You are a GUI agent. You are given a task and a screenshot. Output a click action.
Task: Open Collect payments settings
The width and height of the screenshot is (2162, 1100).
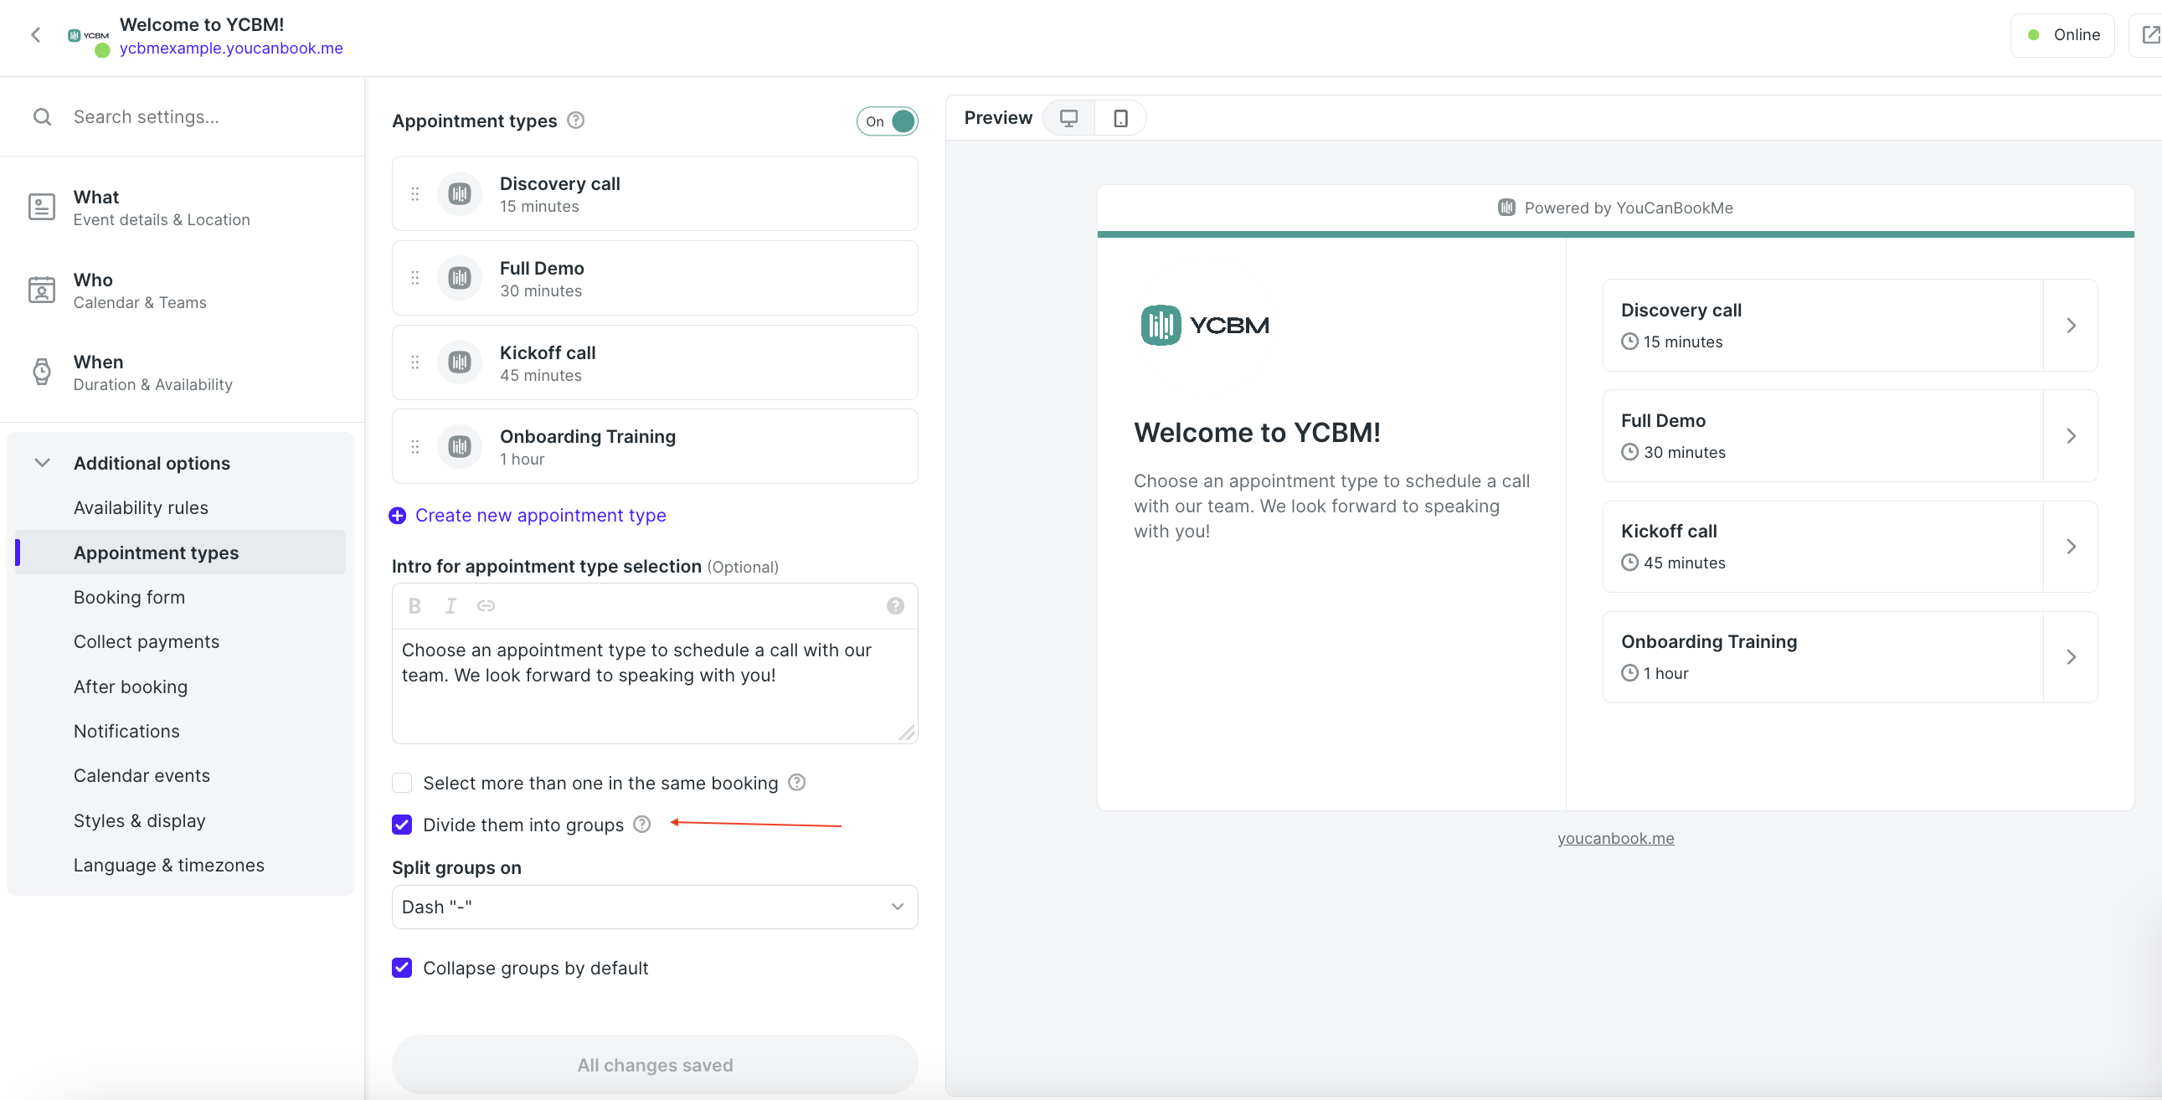tap(146, 641)
